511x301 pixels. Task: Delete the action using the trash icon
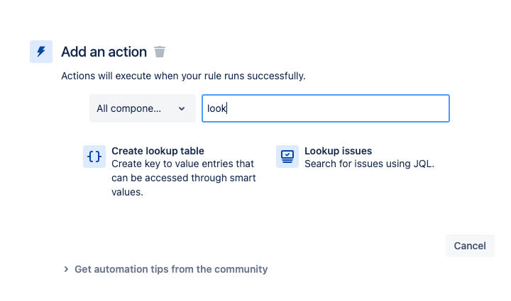(160, 52)
